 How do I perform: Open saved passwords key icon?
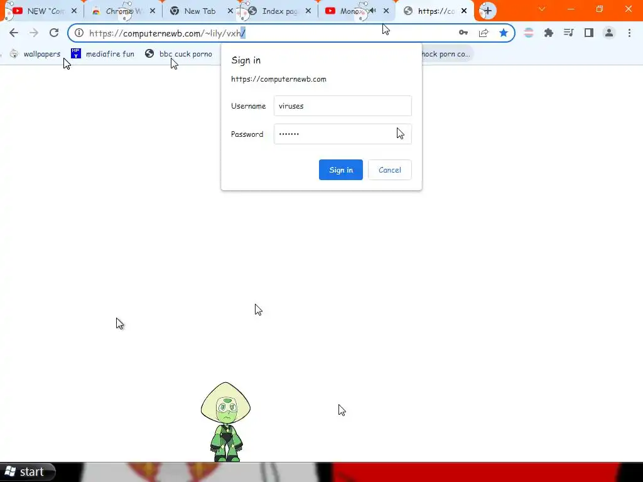463,33
